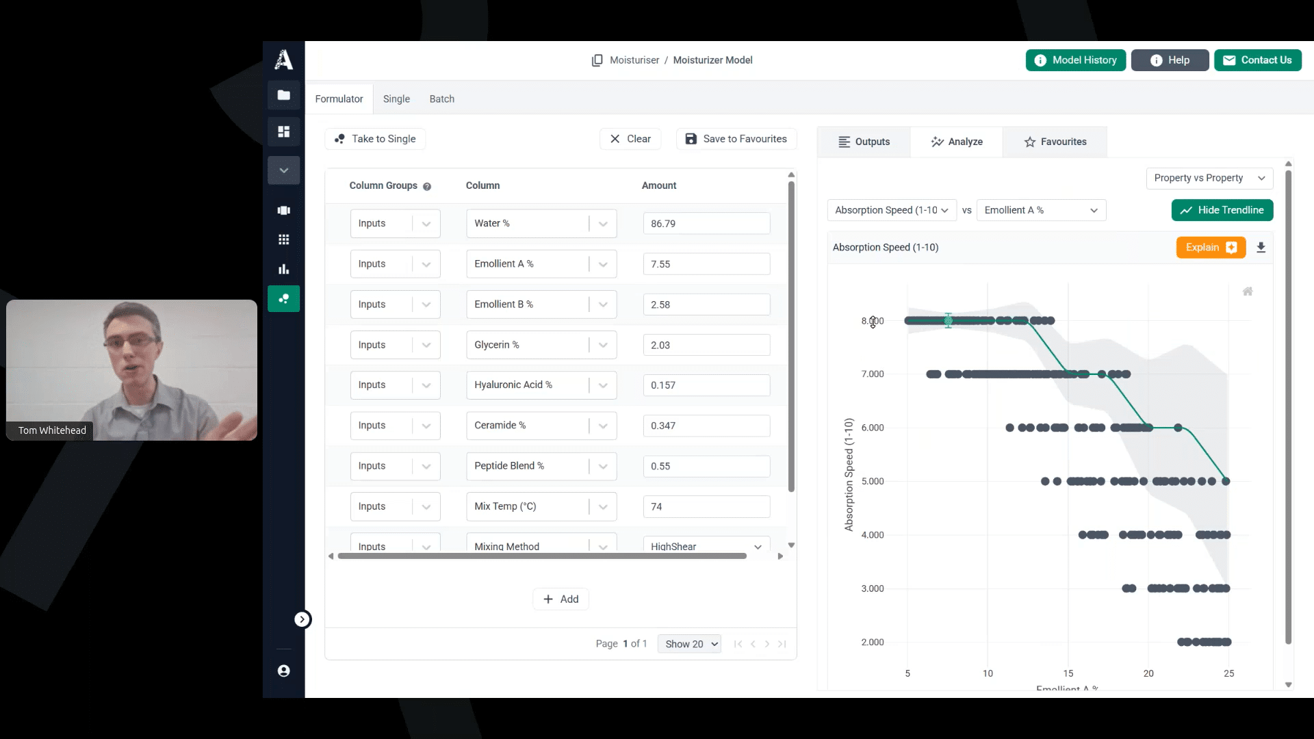Viewport: 1314px width, 739px height.
Task: Open Property vs Property dropdown
Action: (1209, 178)
